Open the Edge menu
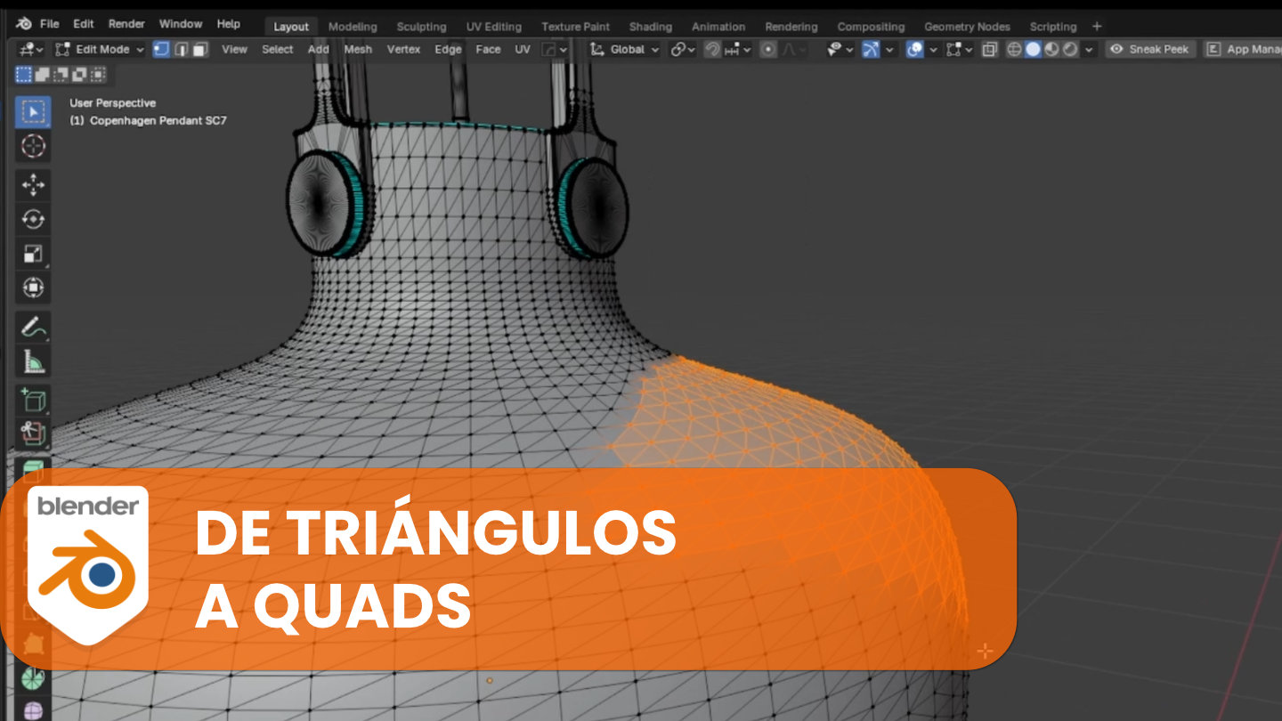Screen dimensions: 1282x721 click(x=448, y=50)
